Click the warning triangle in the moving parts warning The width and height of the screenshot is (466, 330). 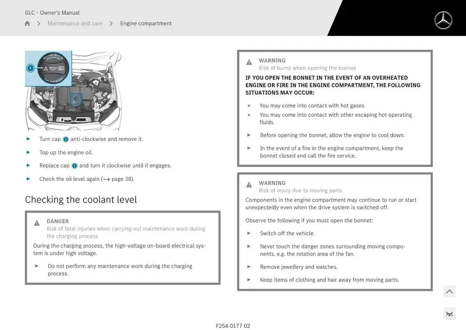249,185
